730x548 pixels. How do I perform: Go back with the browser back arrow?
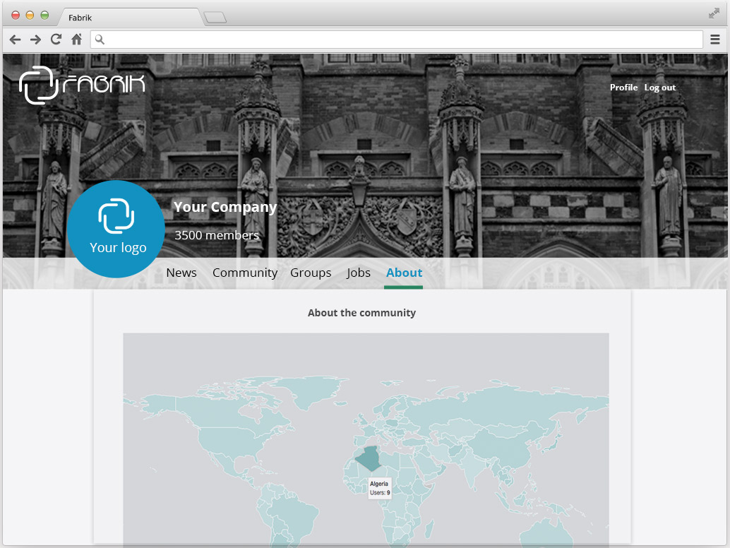[x=15, y=40]
